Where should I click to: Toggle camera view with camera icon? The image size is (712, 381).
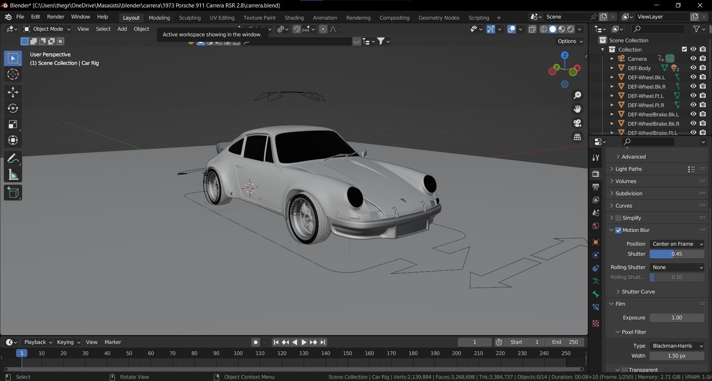[x=577, y=123]
